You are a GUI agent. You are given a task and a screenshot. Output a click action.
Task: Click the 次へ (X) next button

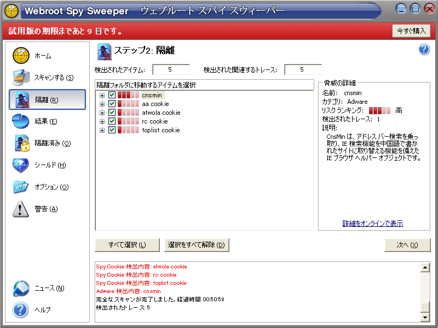(407, 245)
